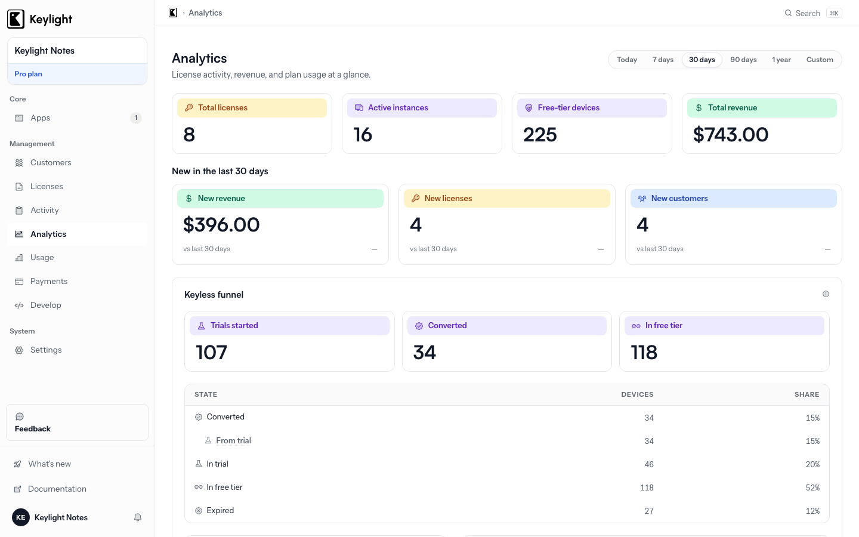This screenshot has width=859, height=537.
Task: Click the Documentation external-link icon
Action: coord(17,489)
